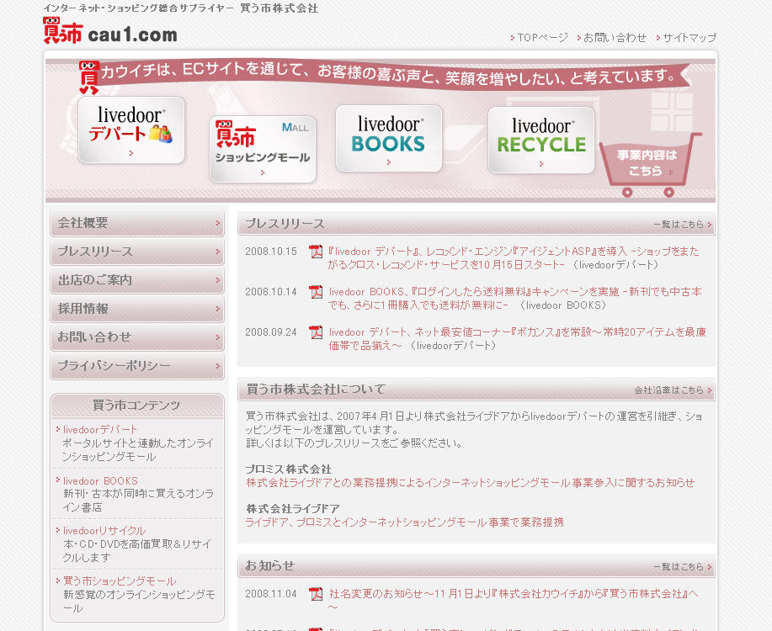Open the TOPページ link
This screenshot has height=631, width=772.
coord(539,37)
